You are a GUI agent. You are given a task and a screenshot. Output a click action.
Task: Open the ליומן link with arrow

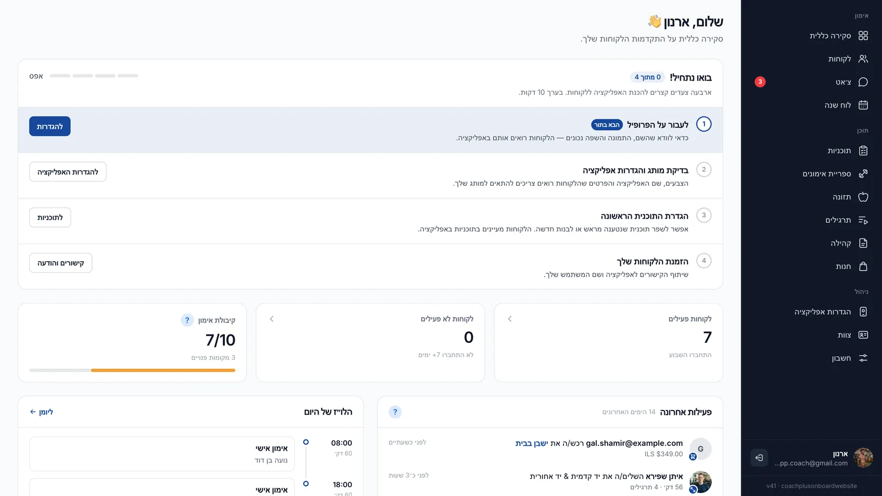[x=41, y=412]
